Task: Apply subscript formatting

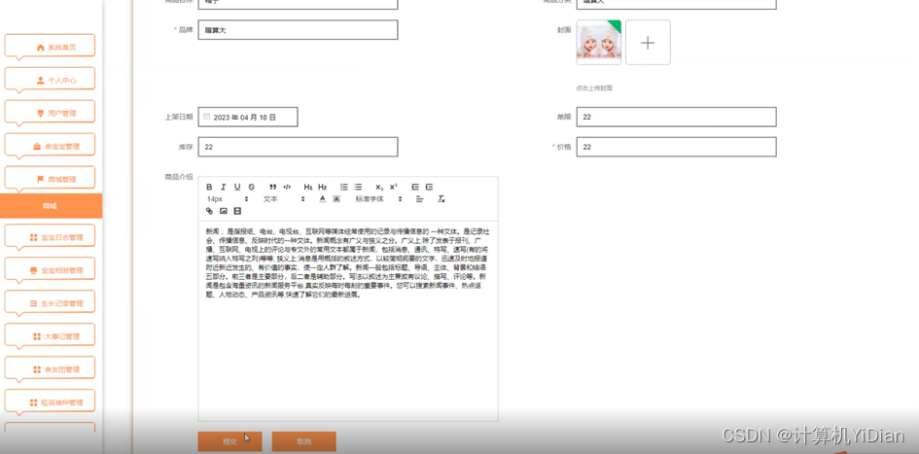Action: click(x=379, y=187)
